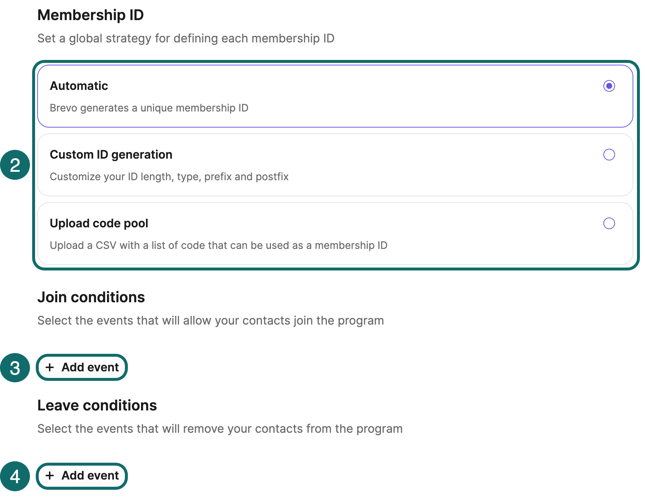Click the number 3 step badge
The image size is (645, 500).
point(15,368)
